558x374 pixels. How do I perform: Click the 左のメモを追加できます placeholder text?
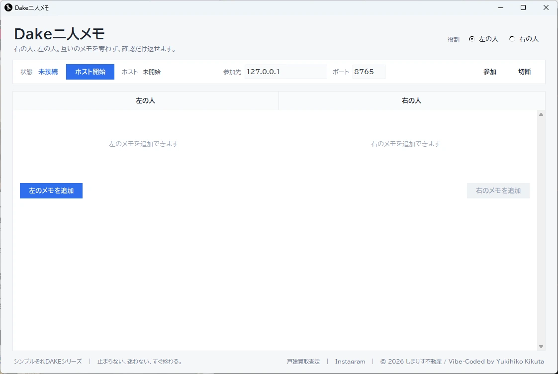click(x=143, y=144)
